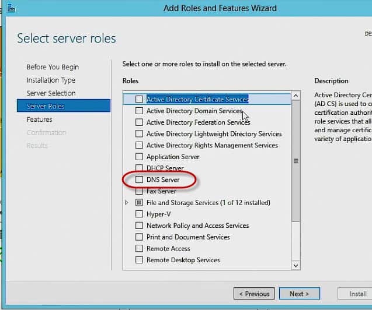Image resolution: width=372 pixels, height=310 pixels.
Task: Open the Features step
Action: [x=39, y=119]
